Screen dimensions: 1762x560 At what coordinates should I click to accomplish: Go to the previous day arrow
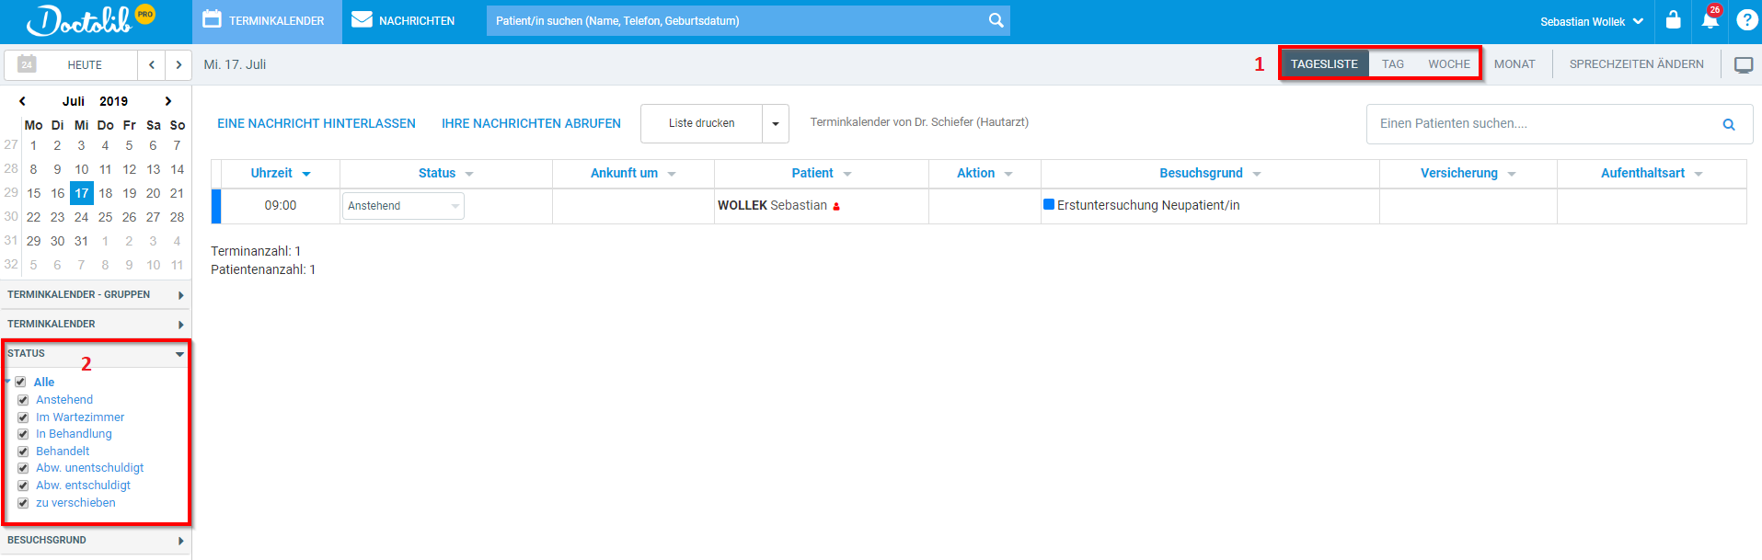[152, 64]
